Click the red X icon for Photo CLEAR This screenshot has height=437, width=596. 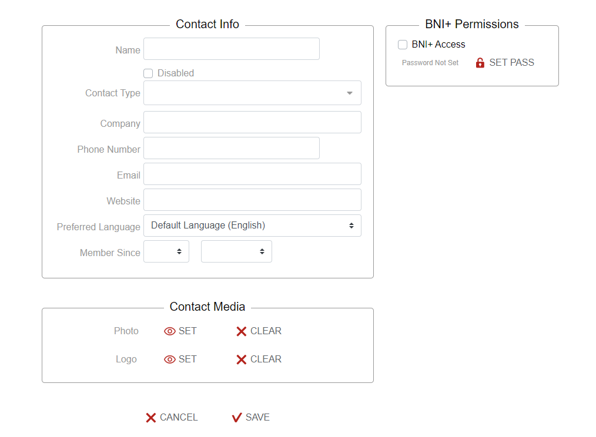[241, 331]
